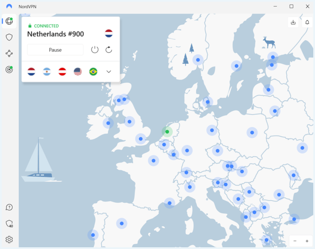Select the Moldova server pin on map
This screenshot has width=315, height=249.
point(294,175)
